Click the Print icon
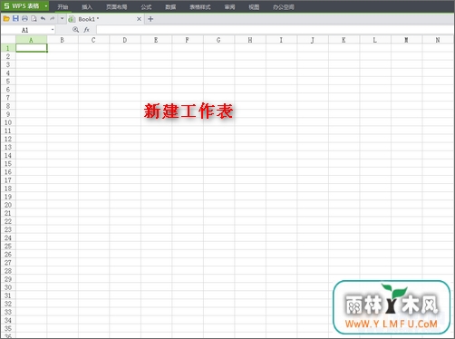455x339 pixels. [24, 19]
